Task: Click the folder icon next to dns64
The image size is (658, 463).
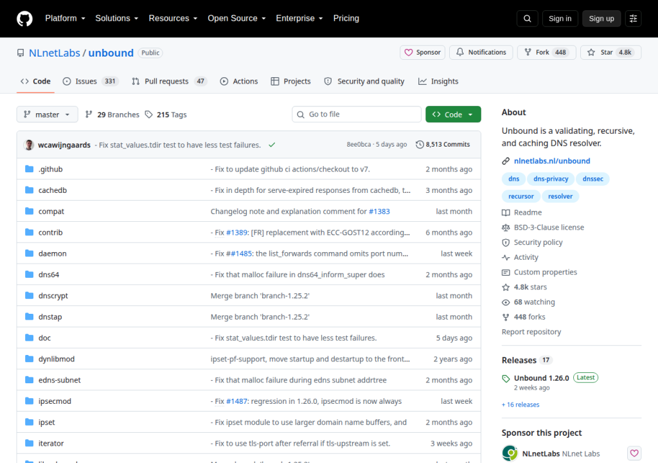Action: (x=29, y=275)
